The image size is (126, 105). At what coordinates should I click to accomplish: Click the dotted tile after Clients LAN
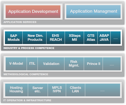[x=103, y=90]
